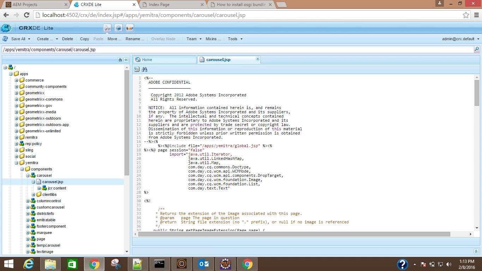Viewport: 482px width, 271px height.
Task: Expand the bottom panel with chevron icon
Action: (476, 251)
